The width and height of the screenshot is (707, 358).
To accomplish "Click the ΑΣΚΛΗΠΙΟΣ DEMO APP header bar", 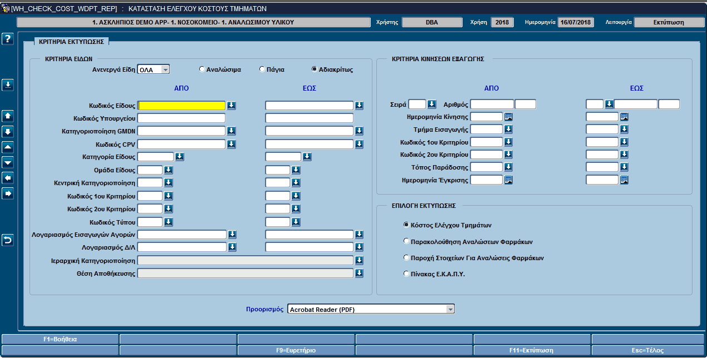I will (193, 23).
